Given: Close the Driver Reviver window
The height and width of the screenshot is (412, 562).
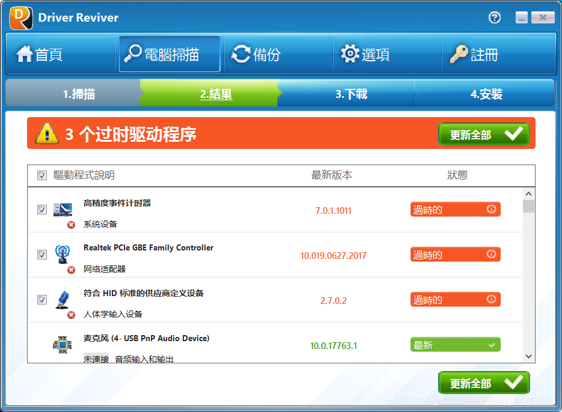Looking at the screenshot, I should point(543,17).
